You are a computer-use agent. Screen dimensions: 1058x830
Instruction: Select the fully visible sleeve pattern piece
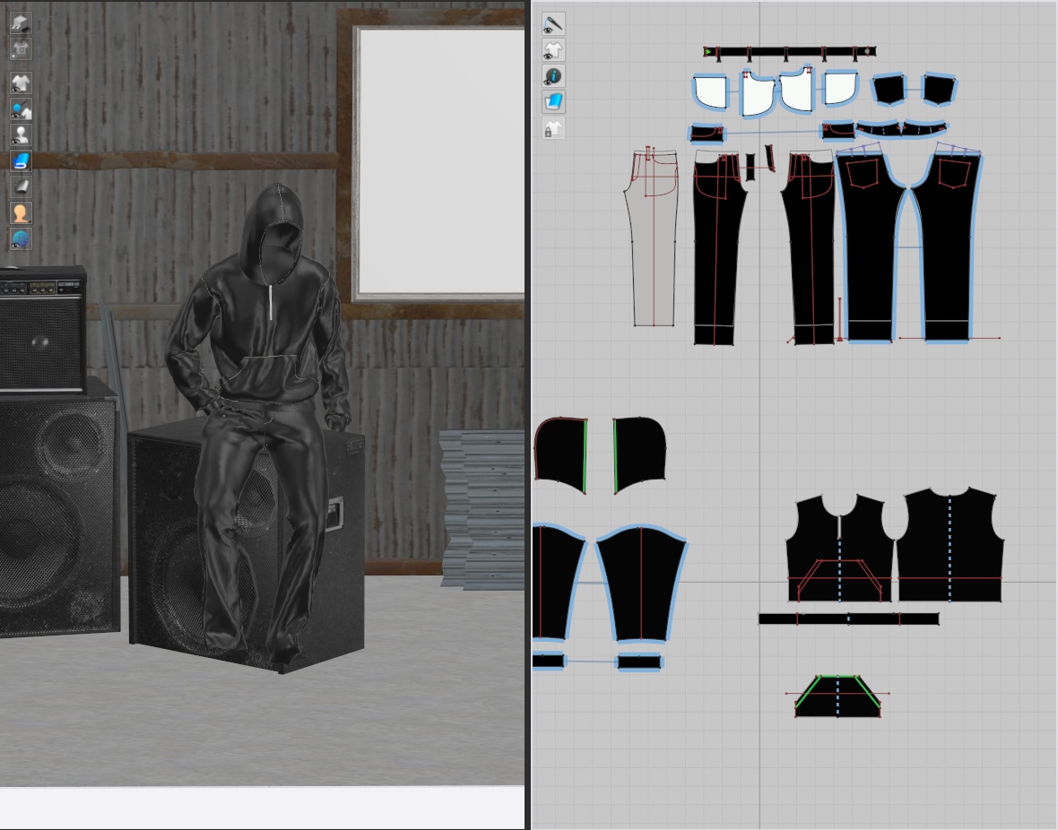642,584
